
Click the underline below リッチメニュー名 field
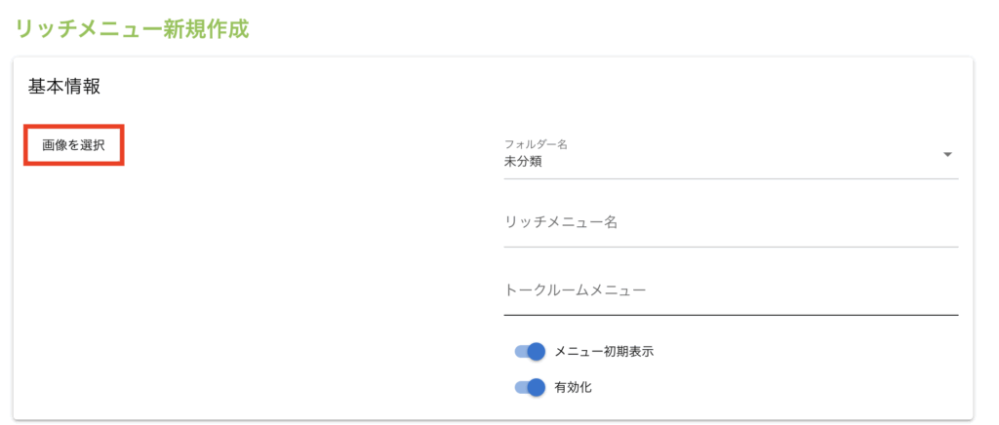[x=730, y=247]
